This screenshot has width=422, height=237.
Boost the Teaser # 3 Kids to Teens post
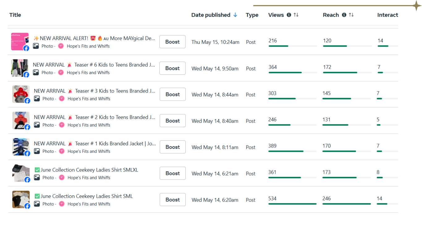coord(172,94)
